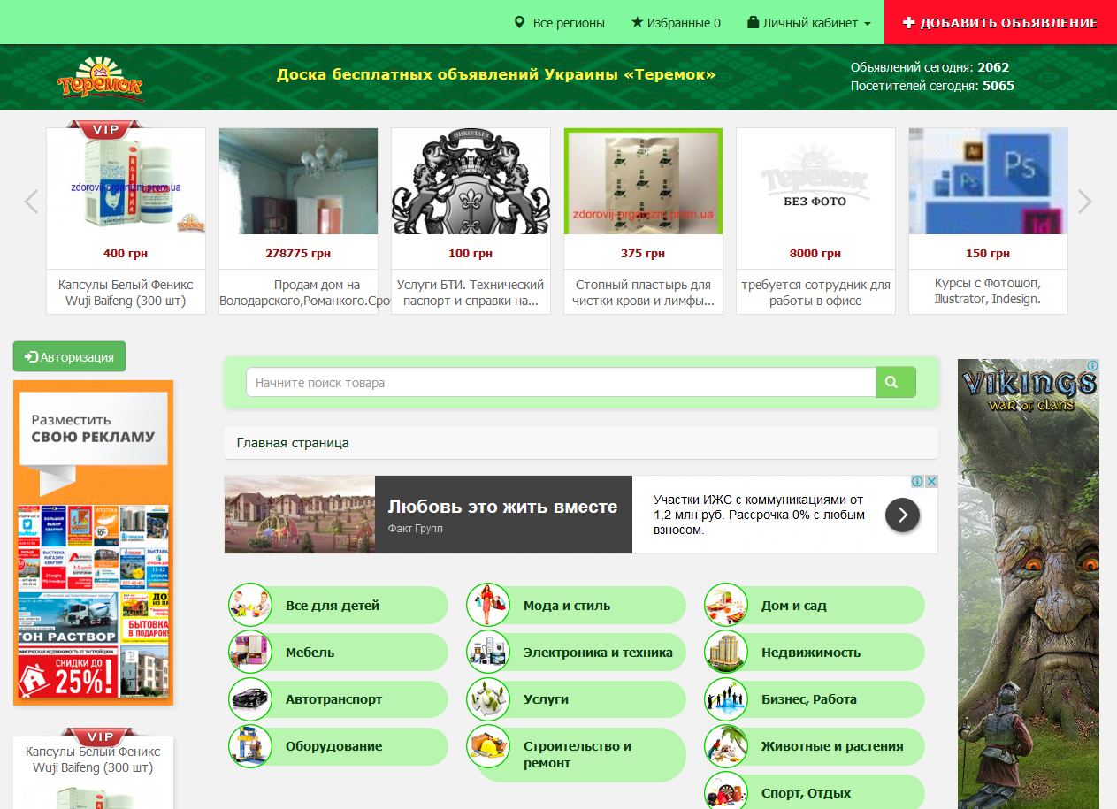The width and height of the screenshot is (1117, 809).
Task: Open Избранные favorites in top bar
Action: tap(676, 23)
